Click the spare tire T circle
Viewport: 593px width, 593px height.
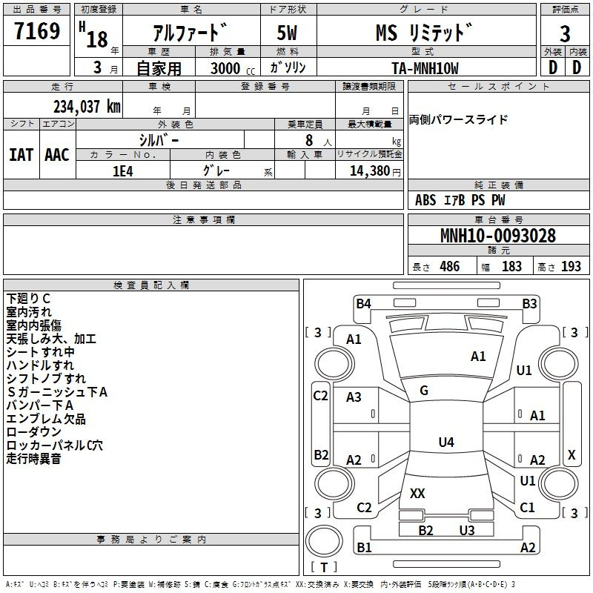pyautogui.click(x=324, y=540)
